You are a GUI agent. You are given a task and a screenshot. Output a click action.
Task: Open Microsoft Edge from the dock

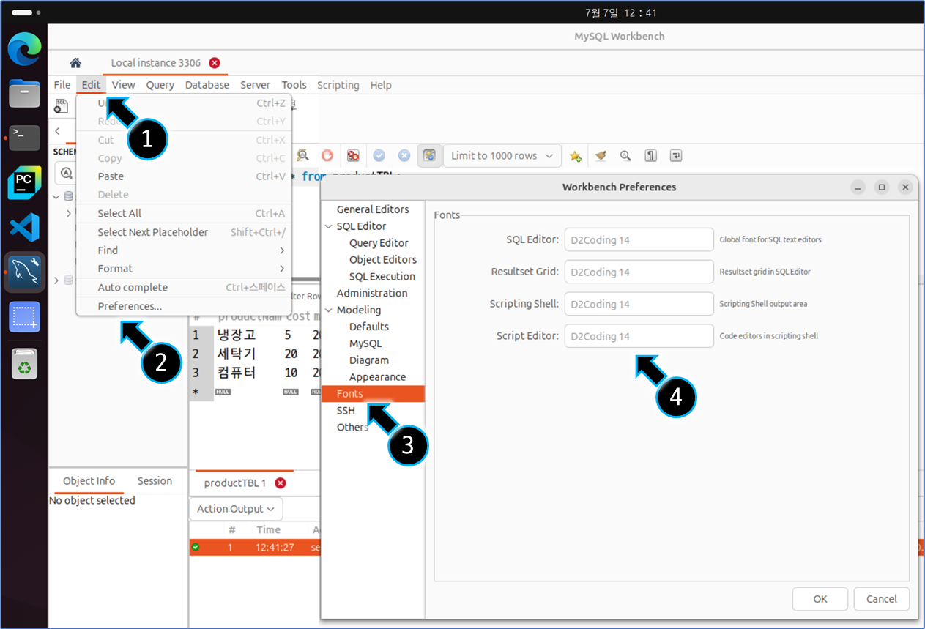coord(24,50)
